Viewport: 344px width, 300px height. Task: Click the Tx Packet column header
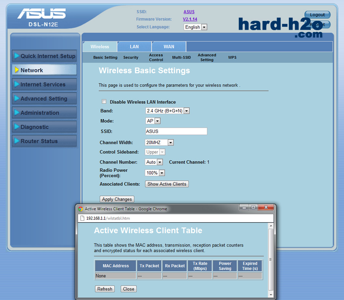pos(149,266)
